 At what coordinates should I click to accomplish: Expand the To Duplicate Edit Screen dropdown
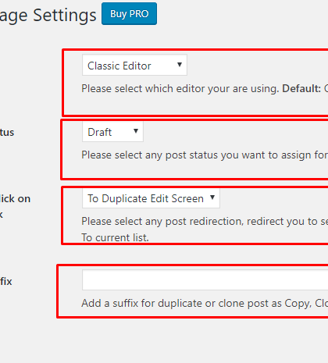pos(151,198)
